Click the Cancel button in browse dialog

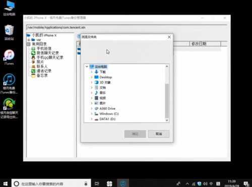click(x=159, y=134)
